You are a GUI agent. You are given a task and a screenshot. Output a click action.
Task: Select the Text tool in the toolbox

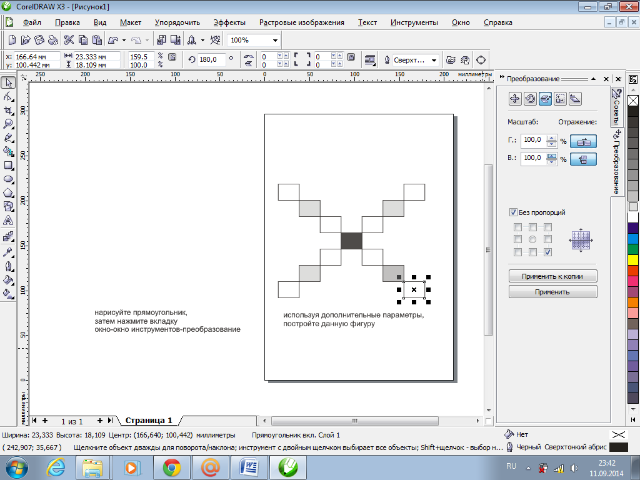coord(8,221)
